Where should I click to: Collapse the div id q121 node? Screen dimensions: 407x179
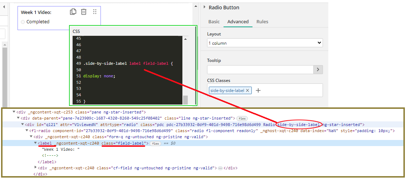coord(22,125)
